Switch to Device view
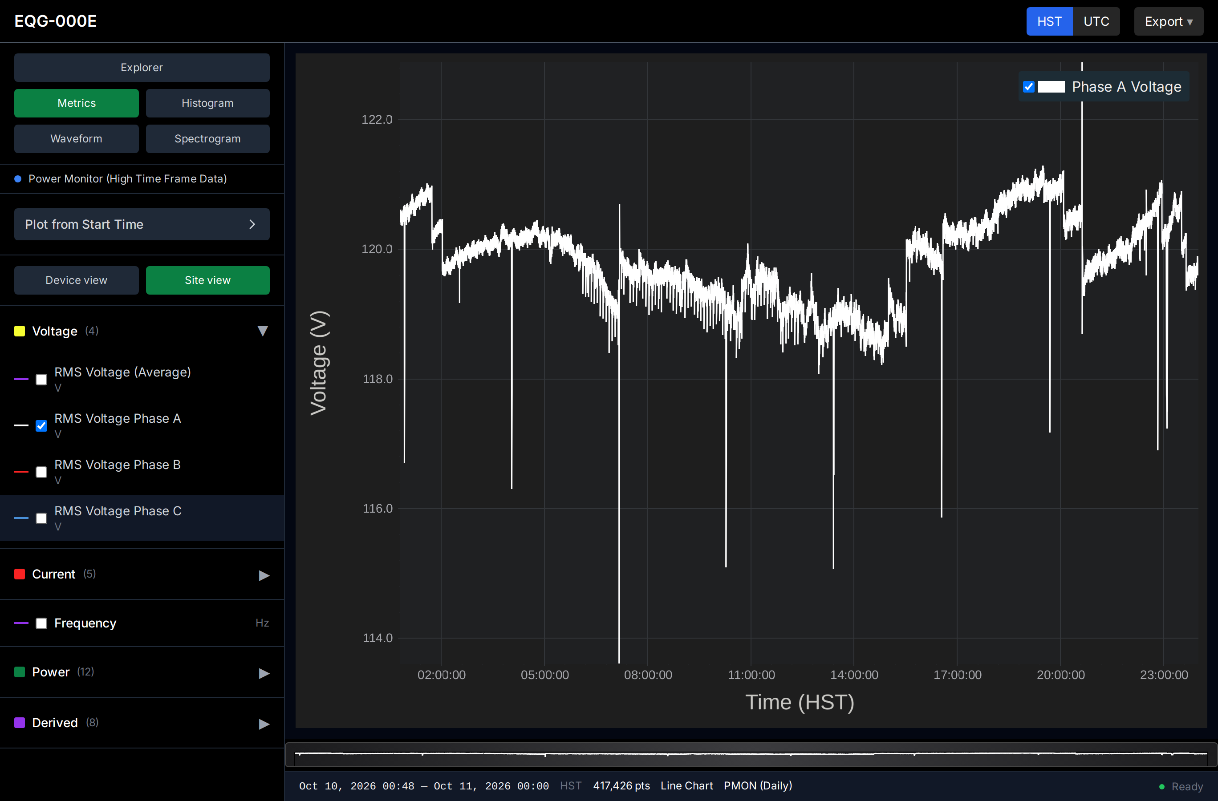 [x=76, y=280]
